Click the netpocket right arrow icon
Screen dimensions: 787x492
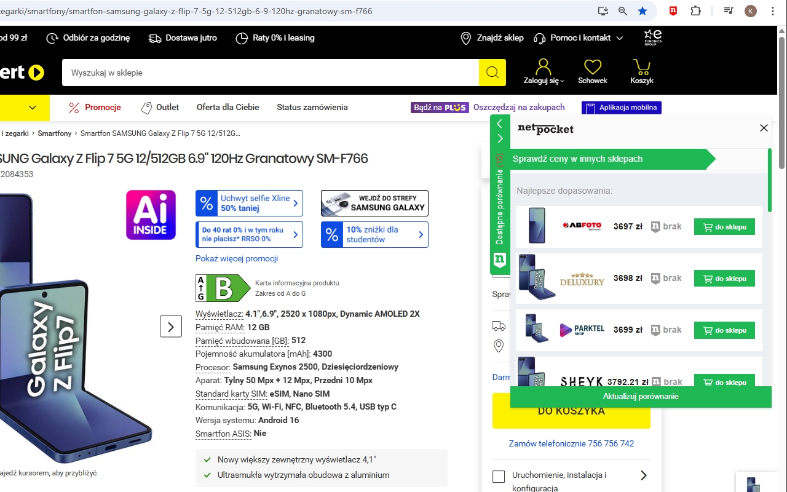pyautogui.click(x=500, y=138)
